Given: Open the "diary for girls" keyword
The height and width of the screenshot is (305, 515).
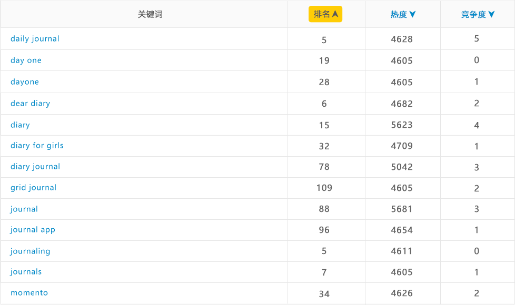Looking at the screenshot, I should (37, 146).
